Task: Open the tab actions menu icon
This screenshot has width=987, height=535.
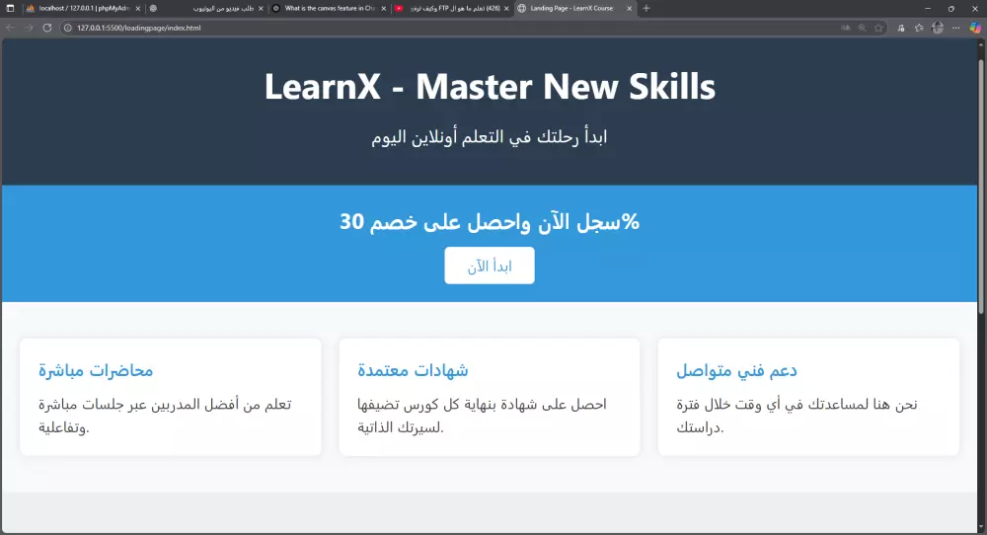Action: pos(10,9)
